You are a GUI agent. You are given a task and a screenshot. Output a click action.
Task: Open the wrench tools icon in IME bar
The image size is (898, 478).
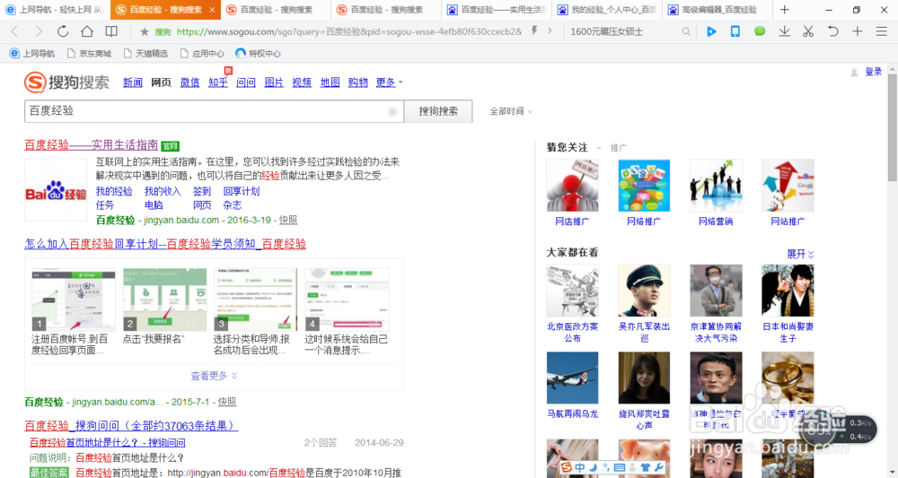click(x=658, y=468)
